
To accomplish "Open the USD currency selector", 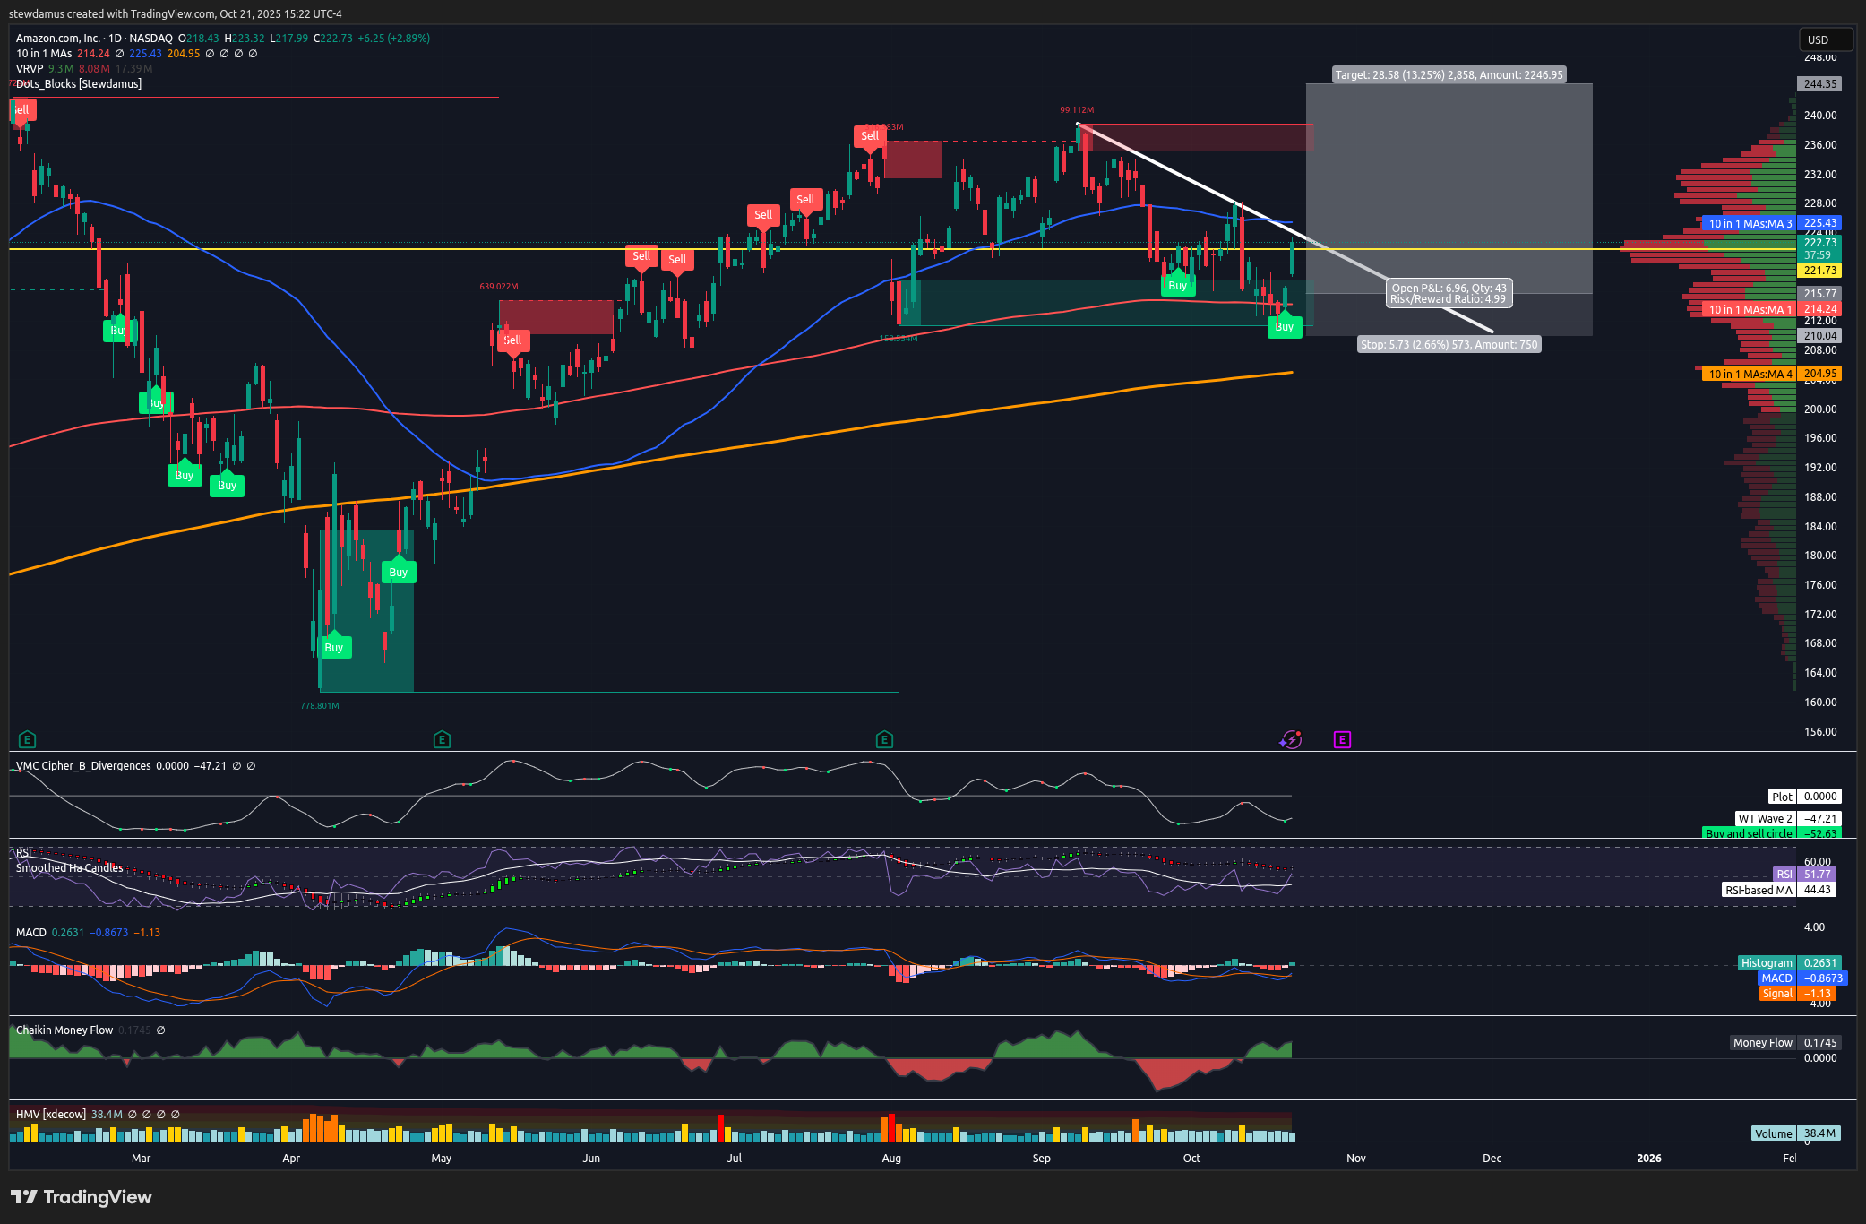I will pos(1825,39).
